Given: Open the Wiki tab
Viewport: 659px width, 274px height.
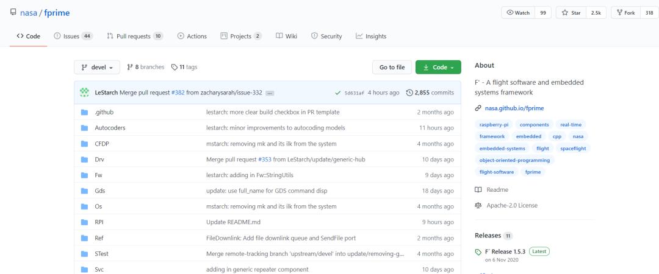Looking at the screenshot, I should (287, 36).
